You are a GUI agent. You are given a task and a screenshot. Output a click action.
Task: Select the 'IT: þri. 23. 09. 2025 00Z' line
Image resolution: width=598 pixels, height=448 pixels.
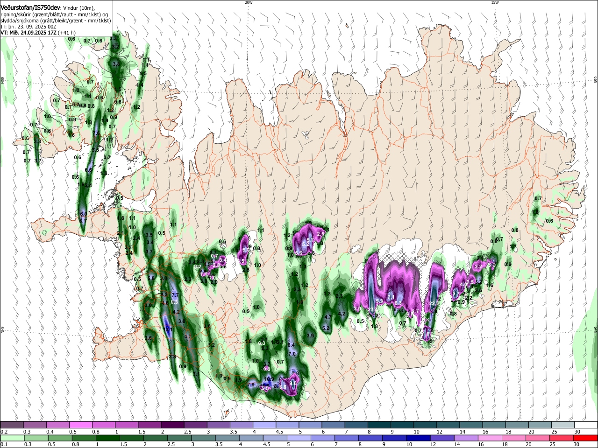coord(28,27)
